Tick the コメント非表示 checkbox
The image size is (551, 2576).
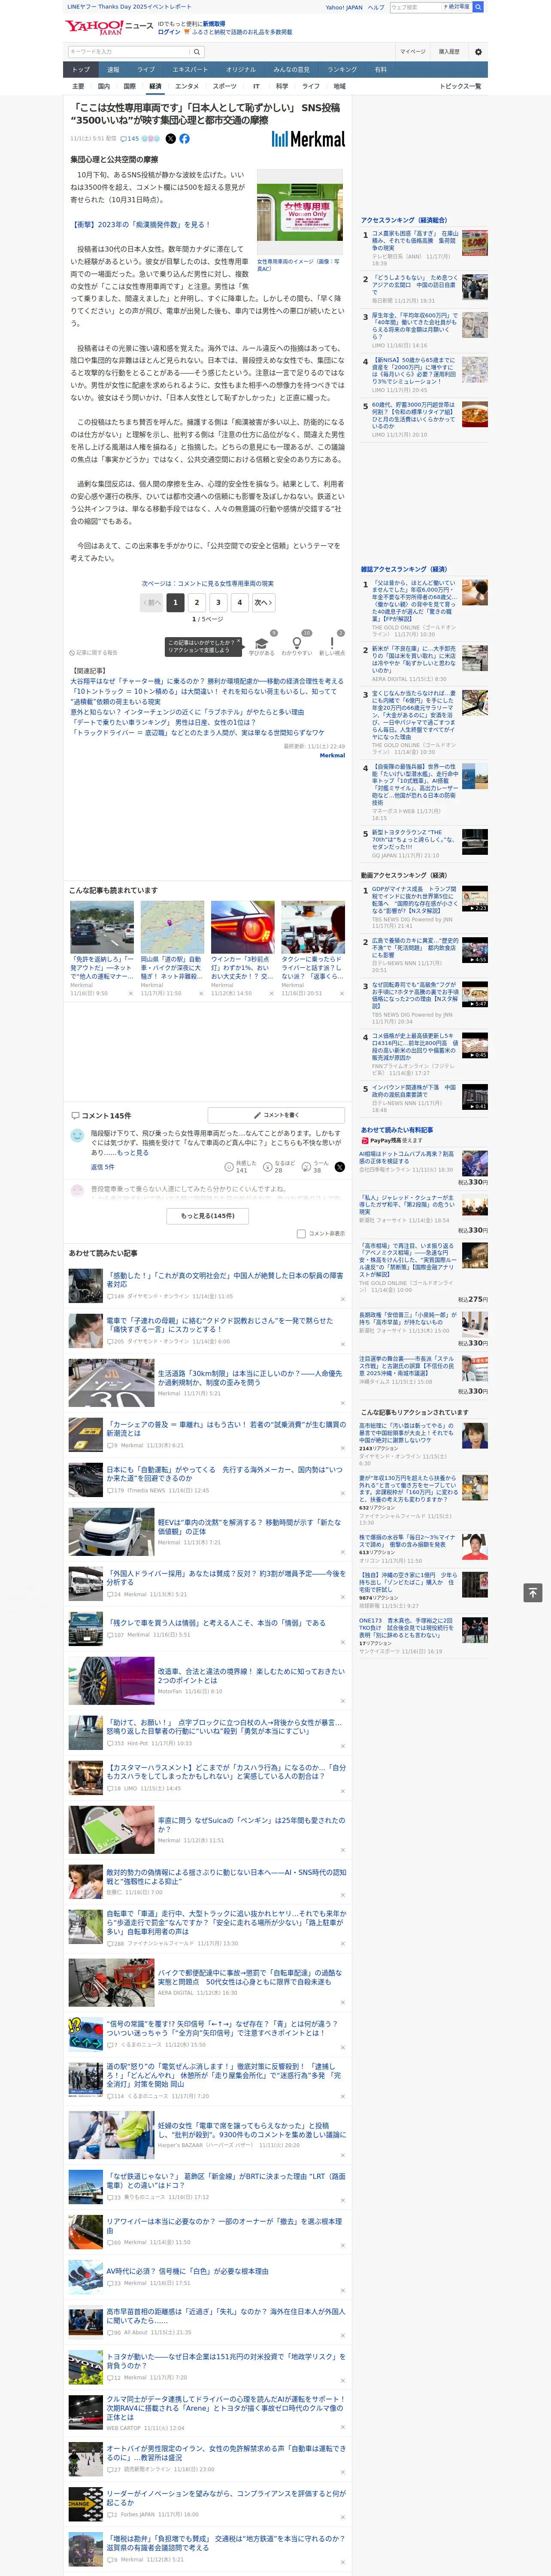[x=301, y=1234]
